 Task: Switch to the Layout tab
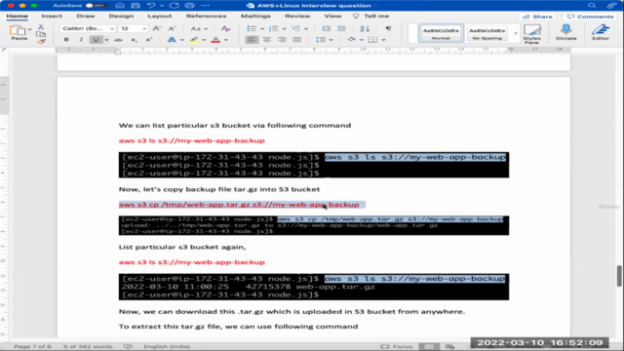coord(159,16)
